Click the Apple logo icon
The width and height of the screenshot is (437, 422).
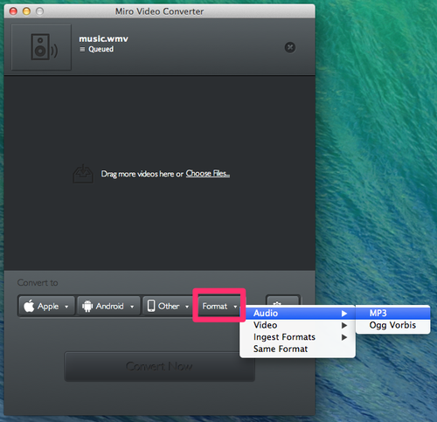click(x=29, y=306)
